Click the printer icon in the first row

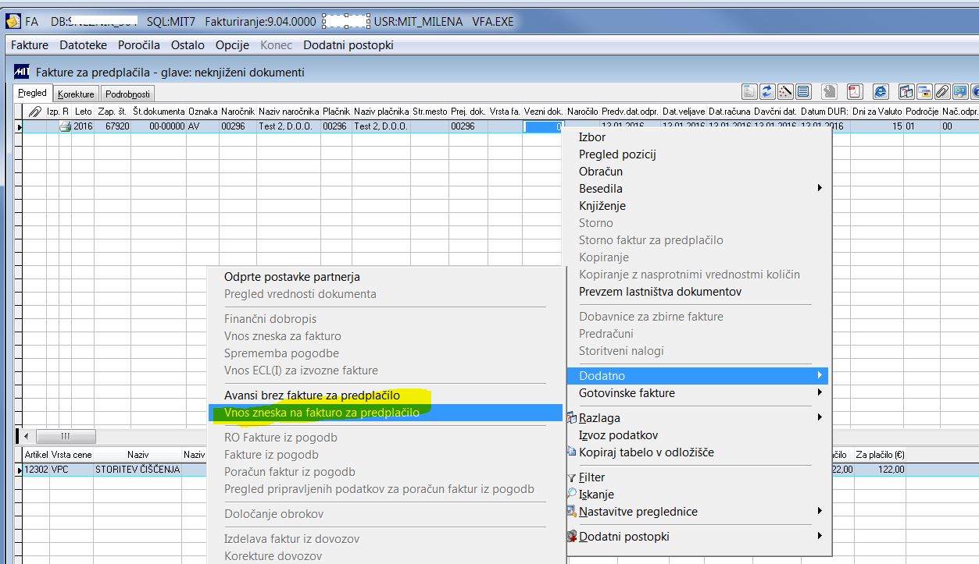[x=66, y=126]
